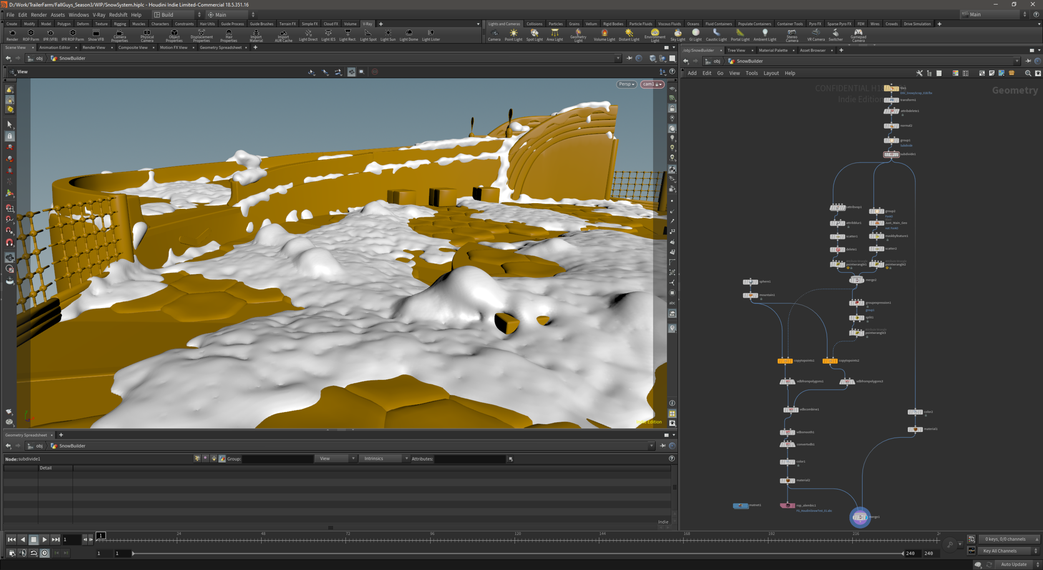1043x570 pixels.
Task: Open the Layout menu in network editor
Action: (771, 73)
